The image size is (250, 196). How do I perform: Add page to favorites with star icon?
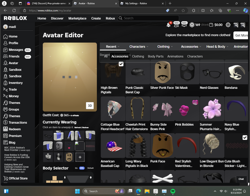(183, 11)
